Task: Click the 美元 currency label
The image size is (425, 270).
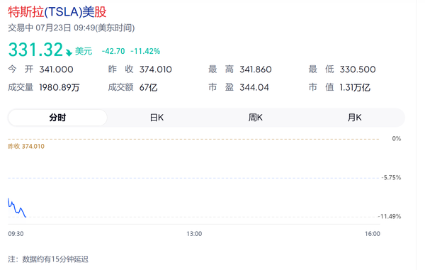Action: point(84,51)
